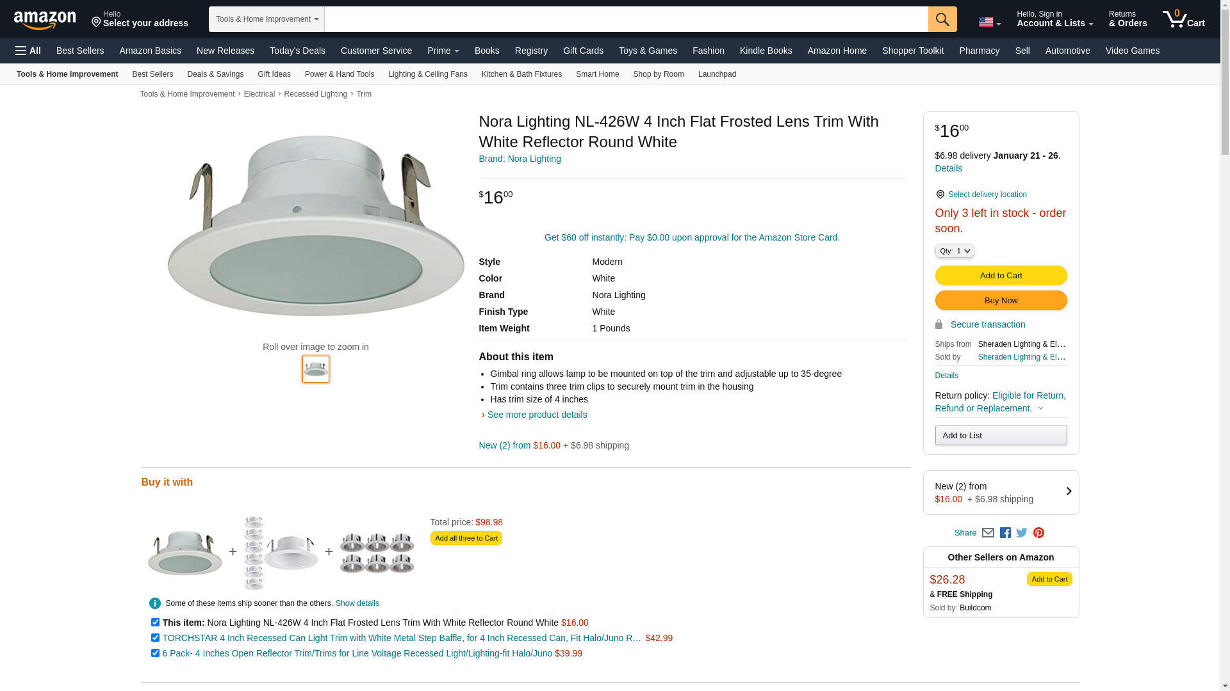Image resolution: width=1230 pixels, height=691 pixels.
Task: Share product on Pinterest icon
Action: click(1038, 533)
